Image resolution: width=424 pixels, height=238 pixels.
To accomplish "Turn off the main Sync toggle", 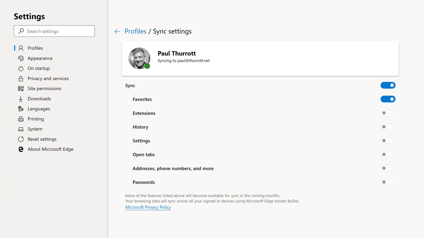I will coord(388,85).
